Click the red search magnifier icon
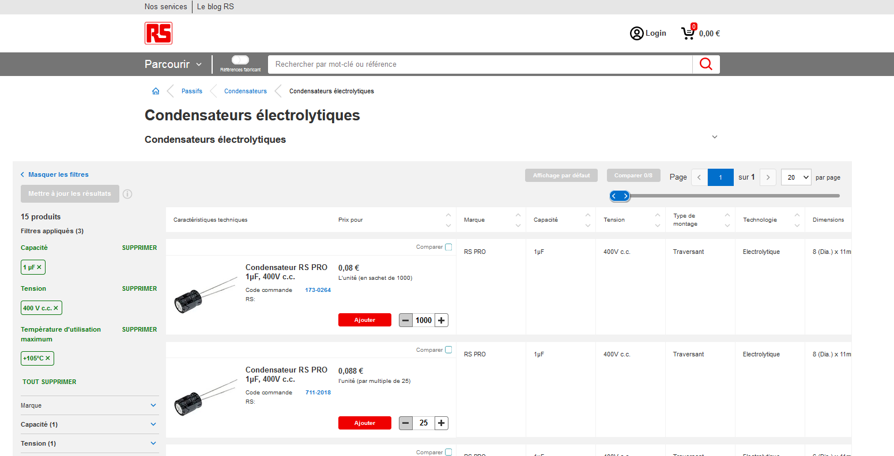This screenshot has height=456, width=894. [x=706, y=64]
